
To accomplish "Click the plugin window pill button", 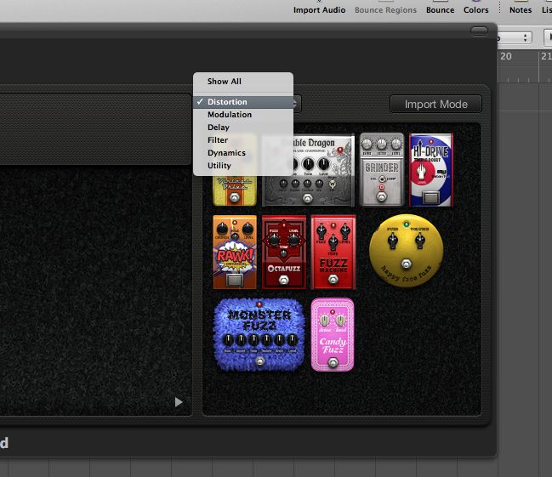I will [x=479, y=31].
